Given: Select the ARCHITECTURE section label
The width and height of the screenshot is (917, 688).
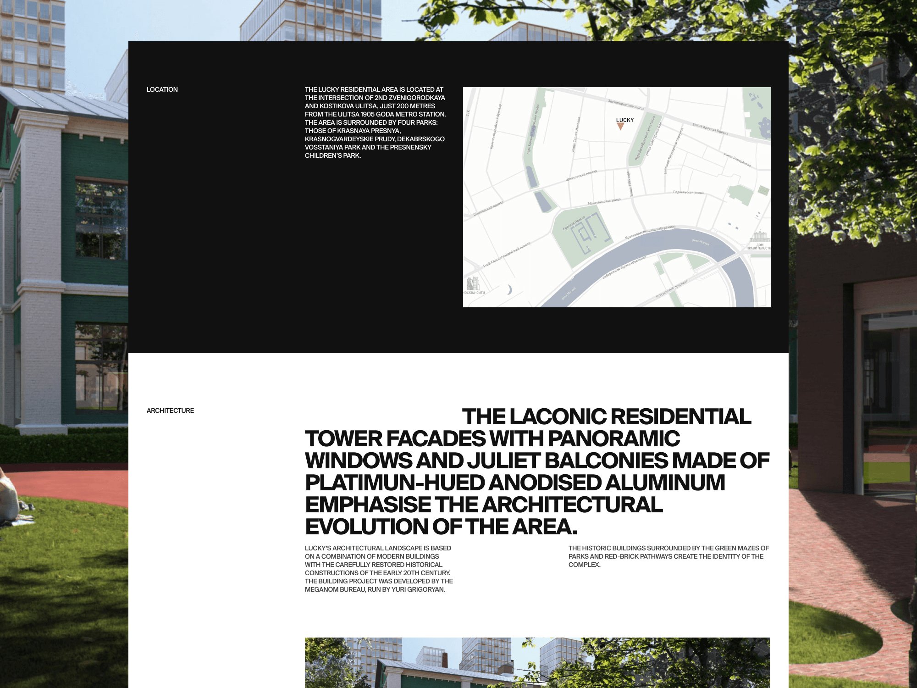Looking at the screenshot, I should click(x=170, y=411).
